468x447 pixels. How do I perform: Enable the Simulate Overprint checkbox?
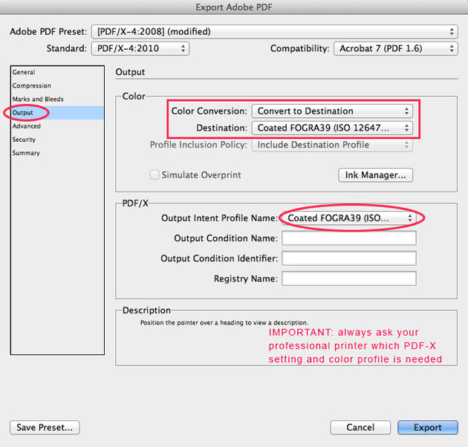click(155, 175)
